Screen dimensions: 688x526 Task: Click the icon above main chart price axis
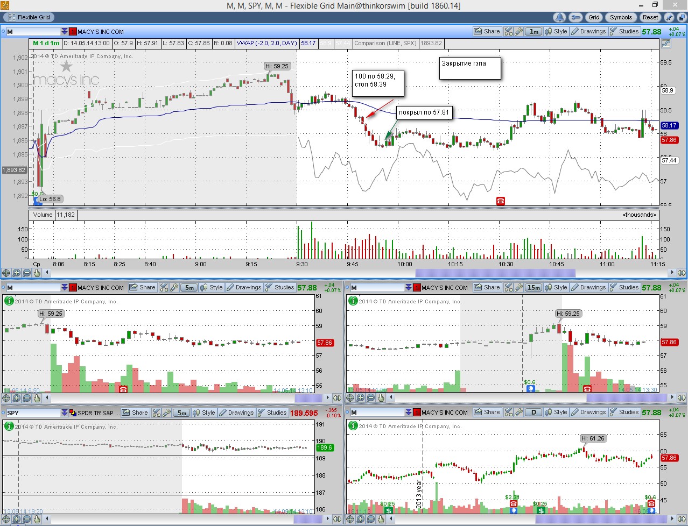666,44
